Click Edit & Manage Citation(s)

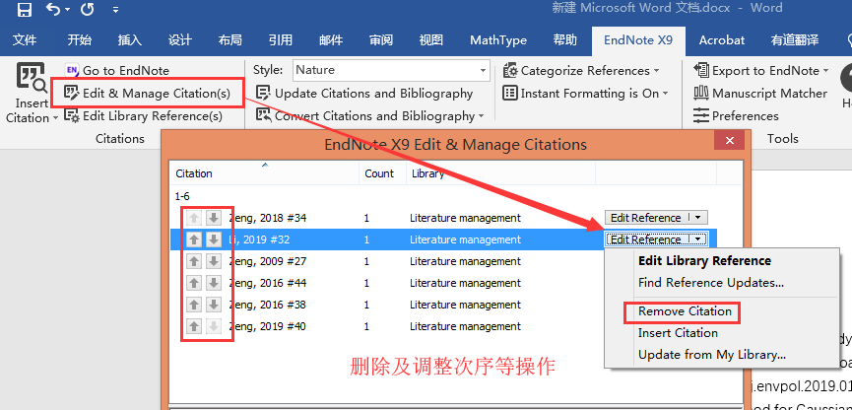click(147, 93)
